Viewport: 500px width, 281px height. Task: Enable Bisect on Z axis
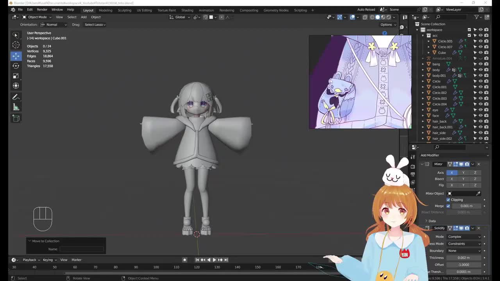pyautogui.click(x=475, y=179)
